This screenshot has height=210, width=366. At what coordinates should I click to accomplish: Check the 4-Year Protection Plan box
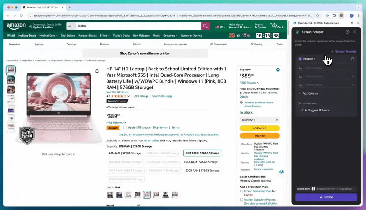pos(242,191)
